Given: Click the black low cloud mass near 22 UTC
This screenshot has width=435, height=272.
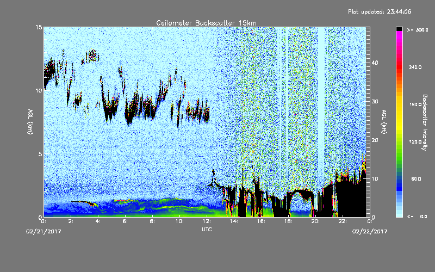Looking at the screenshot, I should pos(351,199).
